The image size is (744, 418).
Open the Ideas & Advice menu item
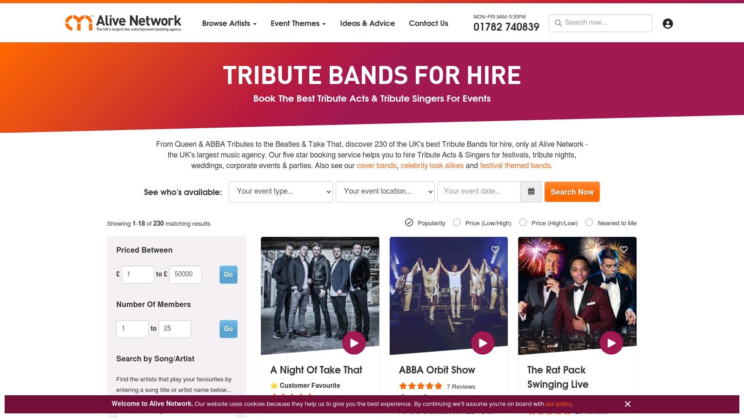[x=367, y=23]
